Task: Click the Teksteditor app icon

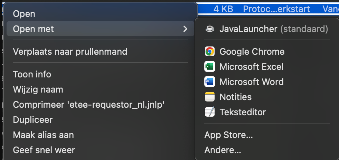Action: click(209, 112)
